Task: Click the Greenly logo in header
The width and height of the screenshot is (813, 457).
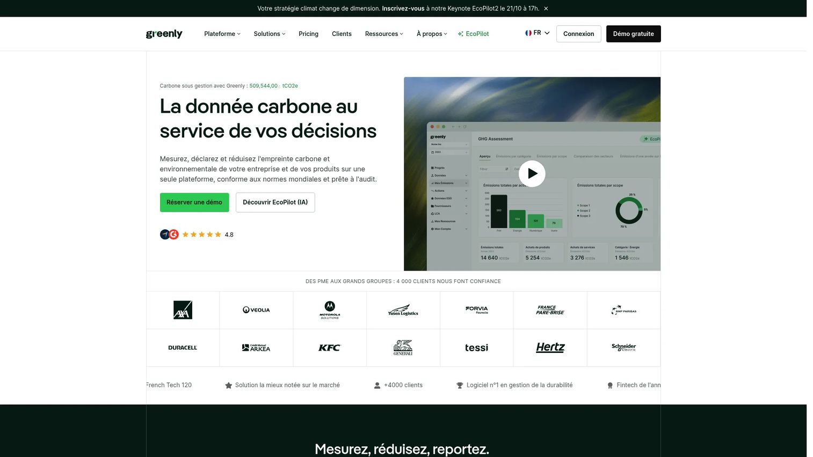Action: coord(164,34)
